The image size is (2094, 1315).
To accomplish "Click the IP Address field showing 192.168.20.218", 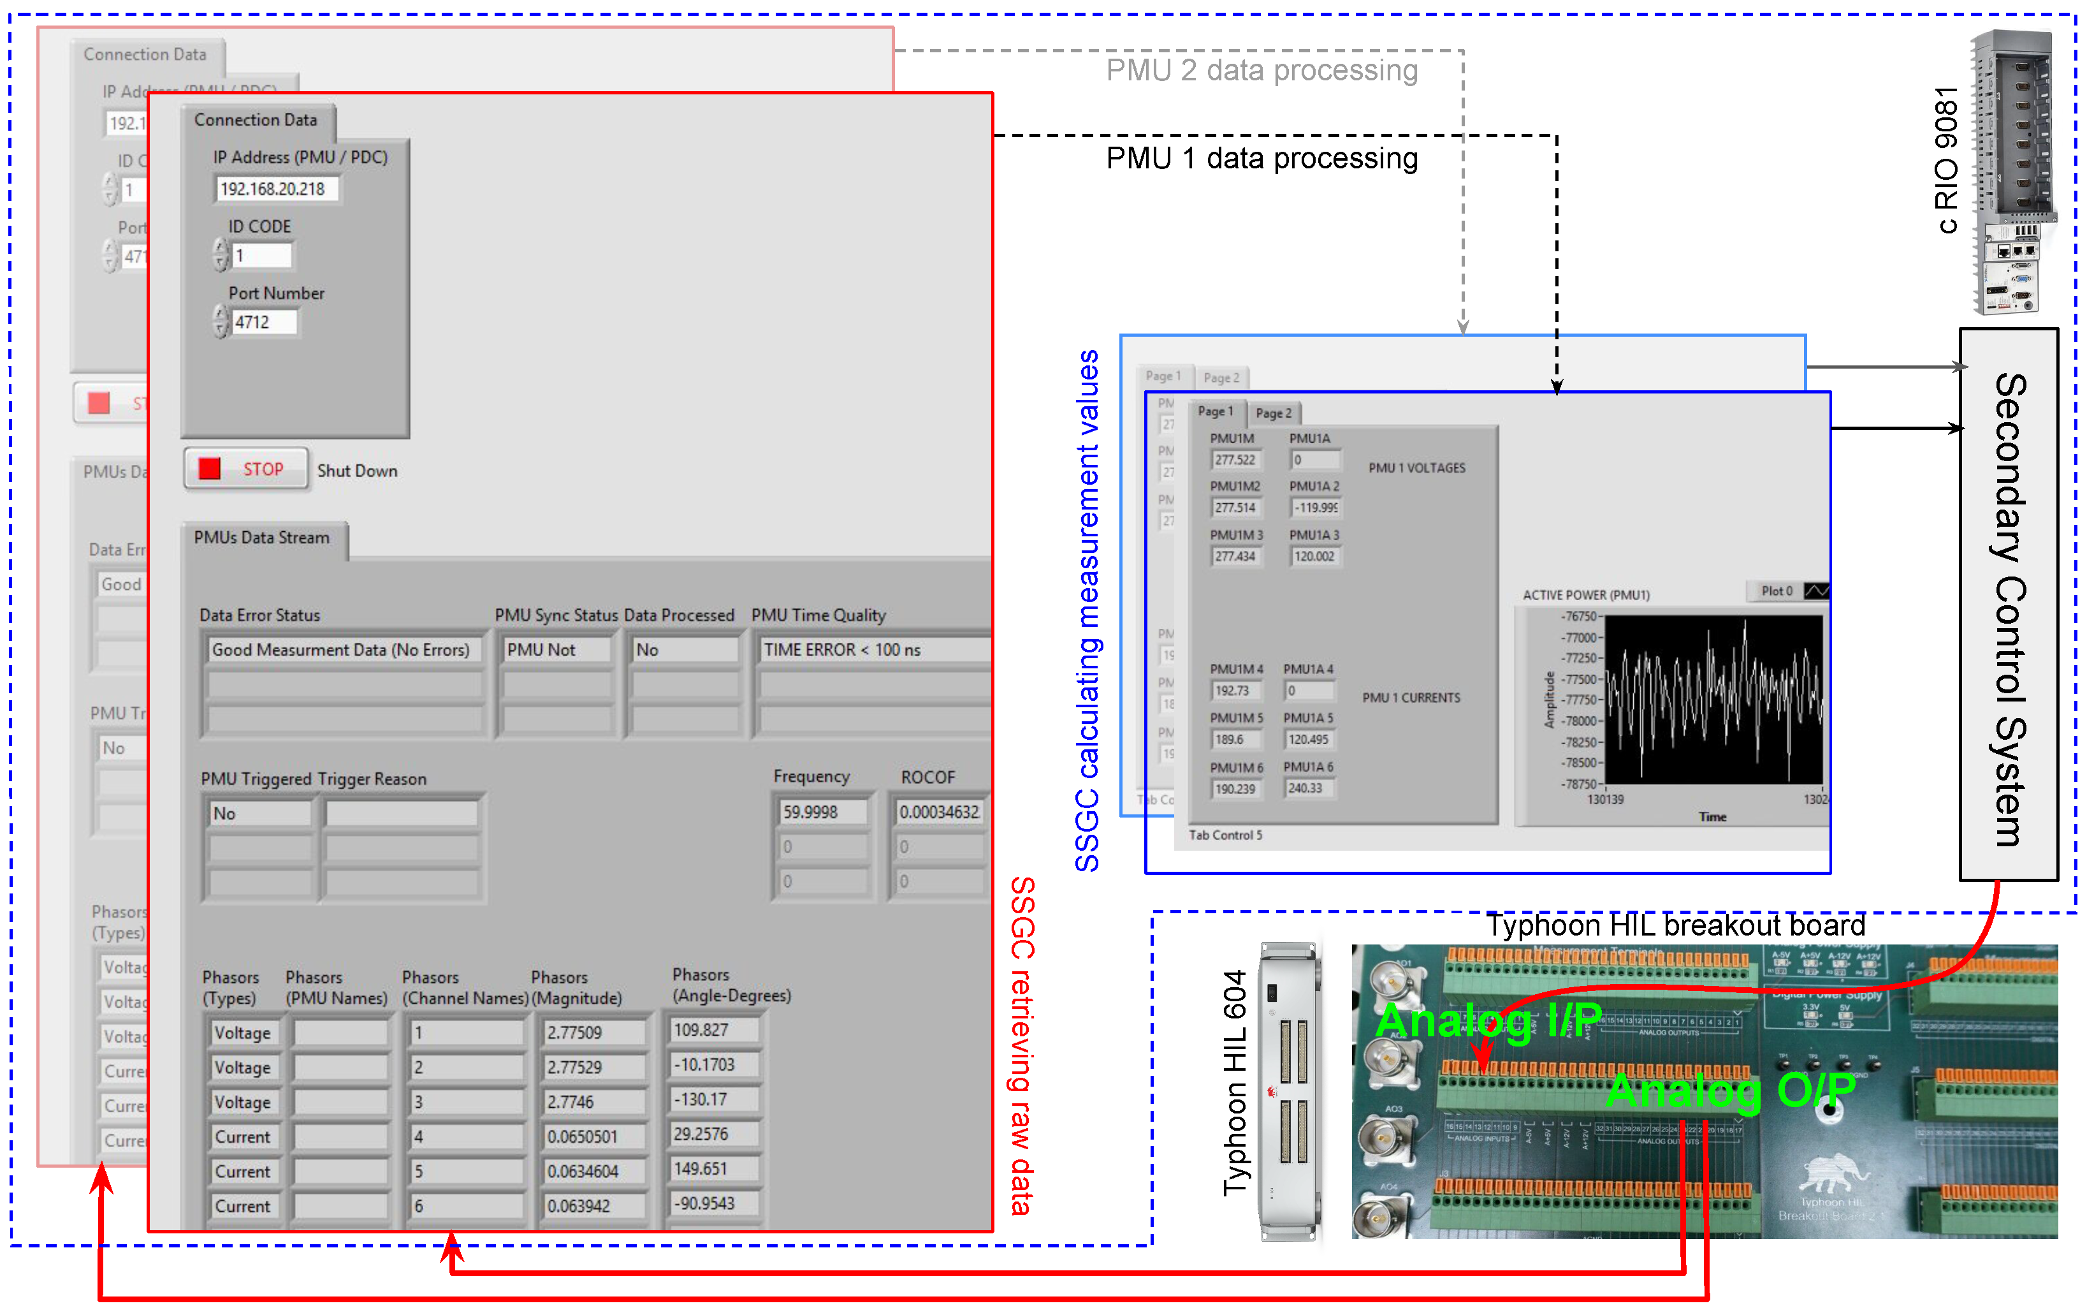I will [x=275, y=189].
